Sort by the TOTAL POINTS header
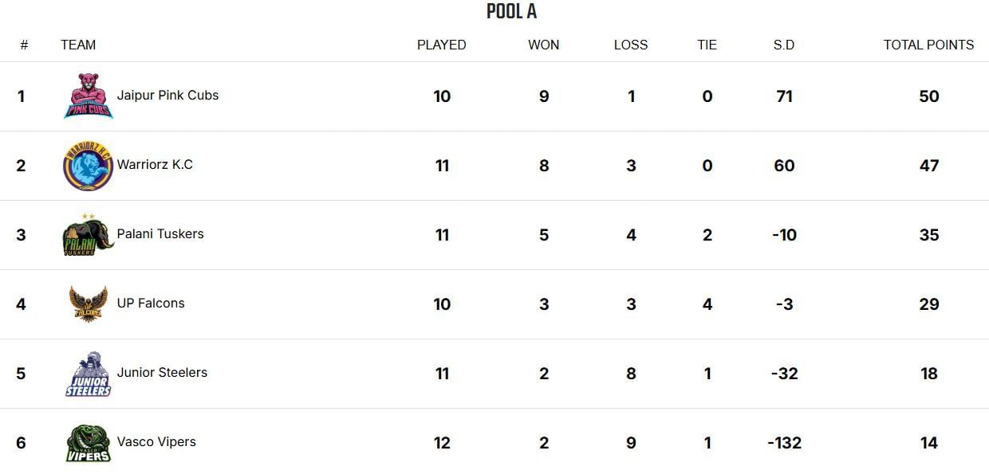 pos(928,45)
